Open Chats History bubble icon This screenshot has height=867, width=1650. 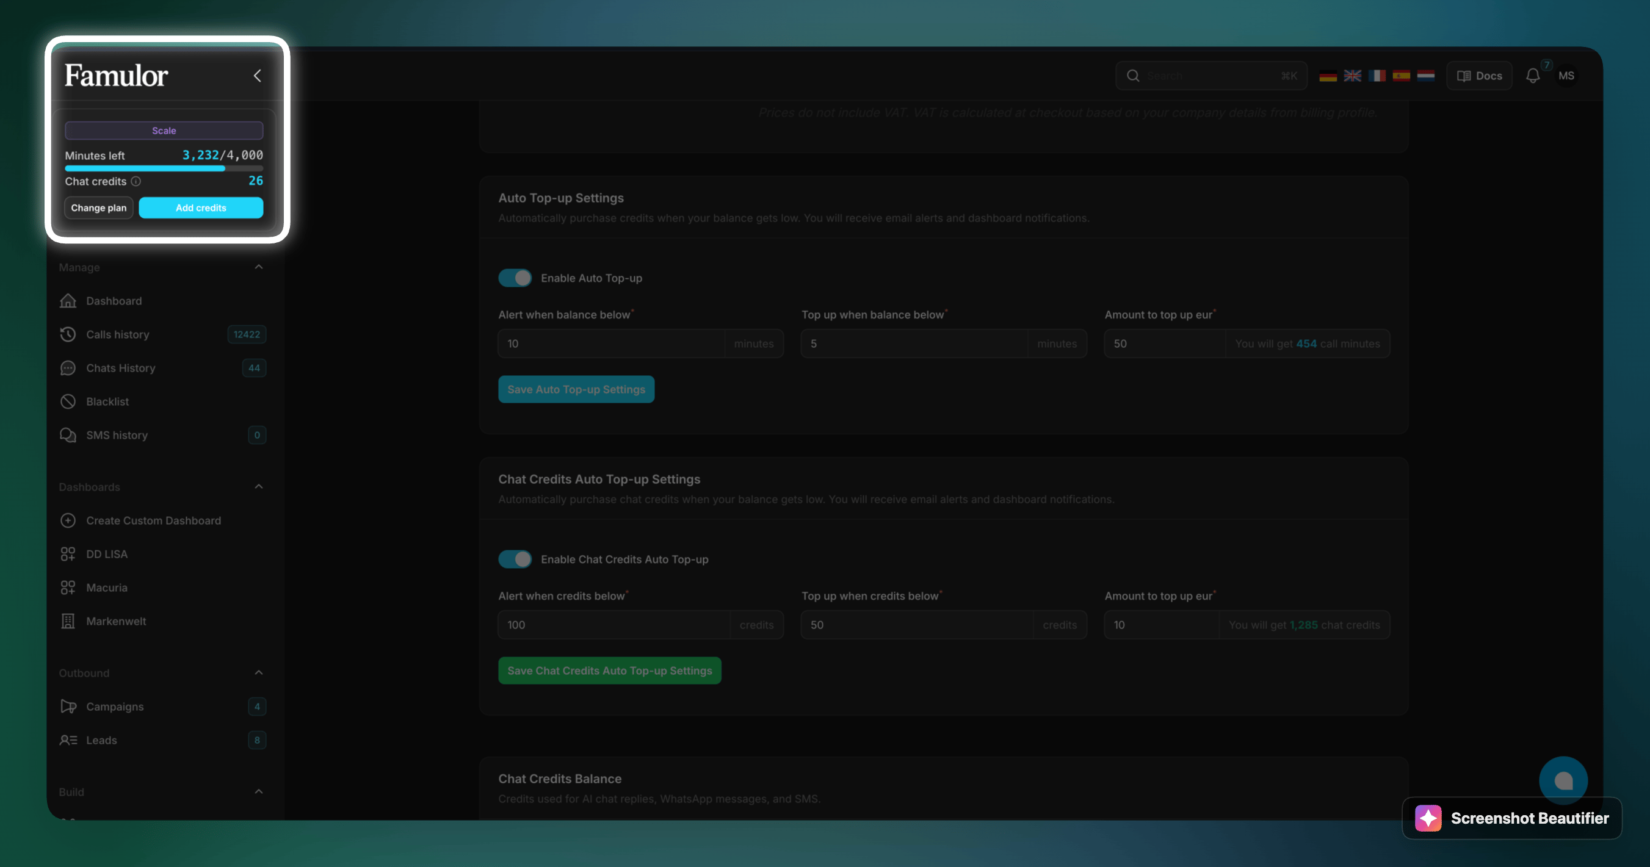(x=68, y=368)
